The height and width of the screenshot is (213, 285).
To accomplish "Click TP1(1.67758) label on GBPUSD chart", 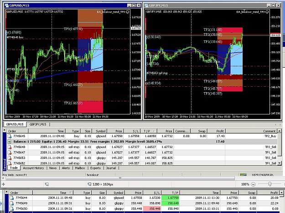I will [x=73, y=29].
